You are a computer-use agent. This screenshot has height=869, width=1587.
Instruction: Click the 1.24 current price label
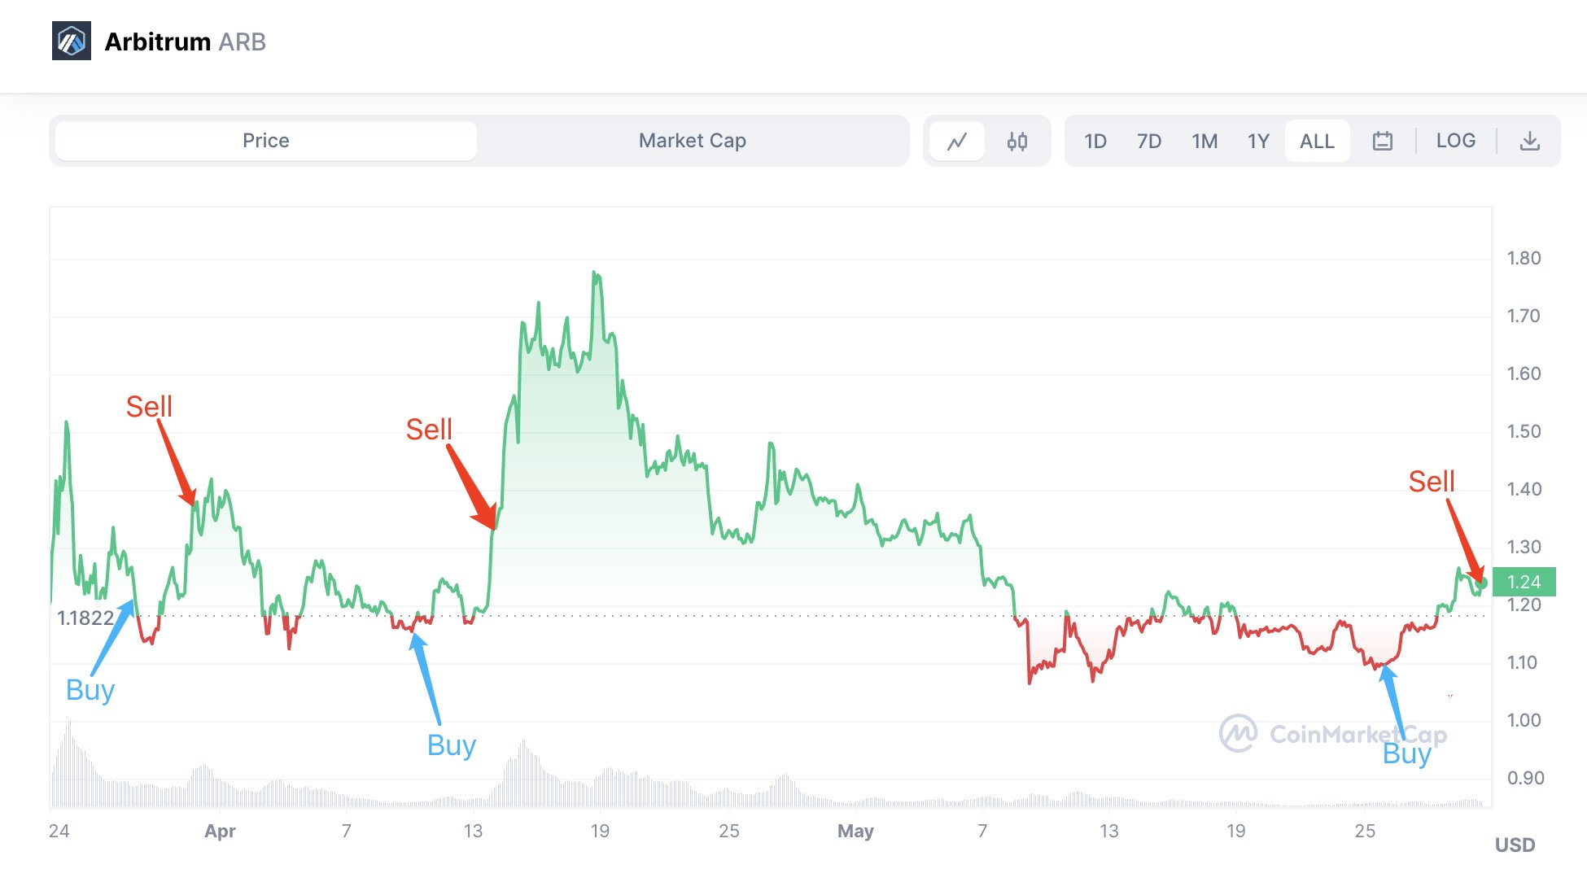point(1524,582)
